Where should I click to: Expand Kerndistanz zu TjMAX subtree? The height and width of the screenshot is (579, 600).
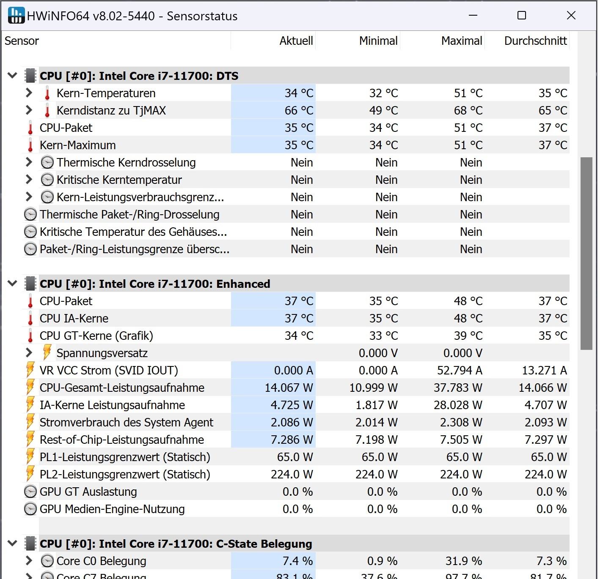29,110
